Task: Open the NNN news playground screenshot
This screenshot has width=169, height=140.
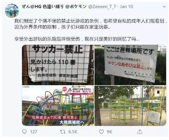Action: 58,106
